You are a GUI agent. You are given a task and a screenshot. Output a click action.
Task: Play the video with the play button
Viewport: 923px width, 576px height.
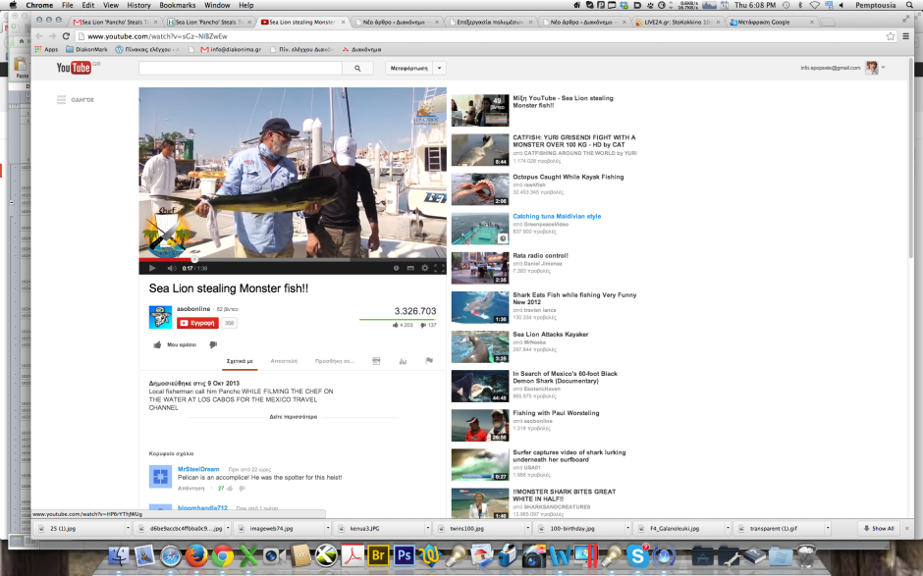click(x=151, y=268)
